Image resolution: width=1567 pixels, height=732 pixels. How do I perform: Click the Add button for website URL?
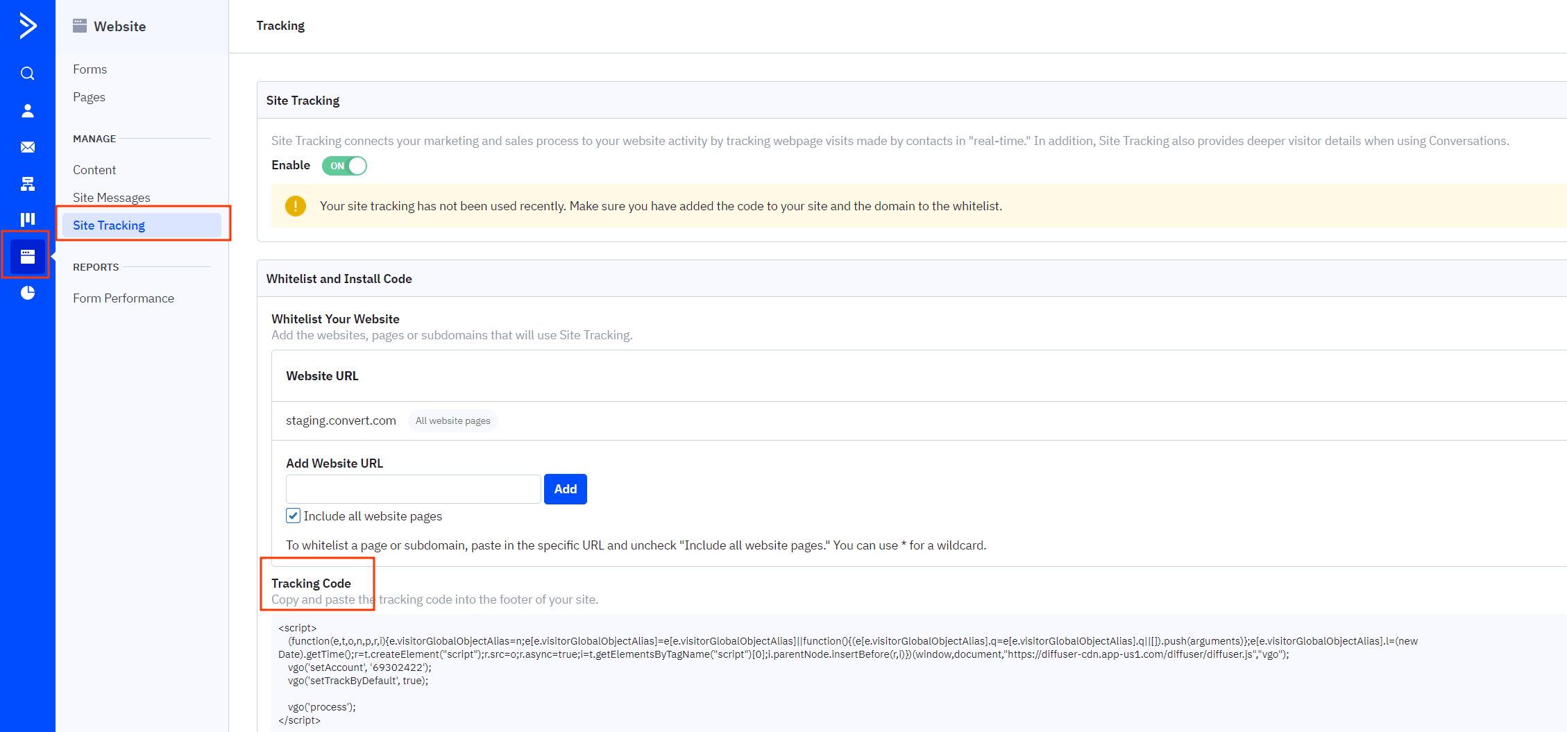pyautogui.click(x=565, y=488)
